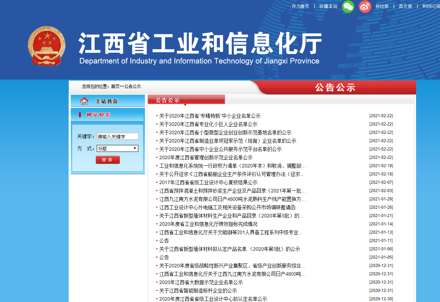The width and height of the screenshot is (440, 302).
Task: Click the home icon beside 主站首页
Action: tap(84, 101)
